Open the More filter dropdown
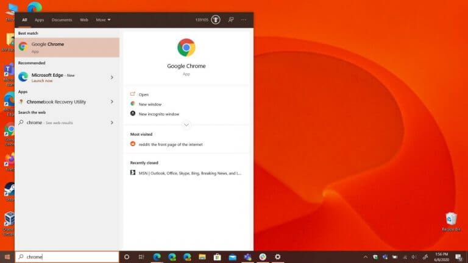 pyautogui.click(x=103, y=19)
